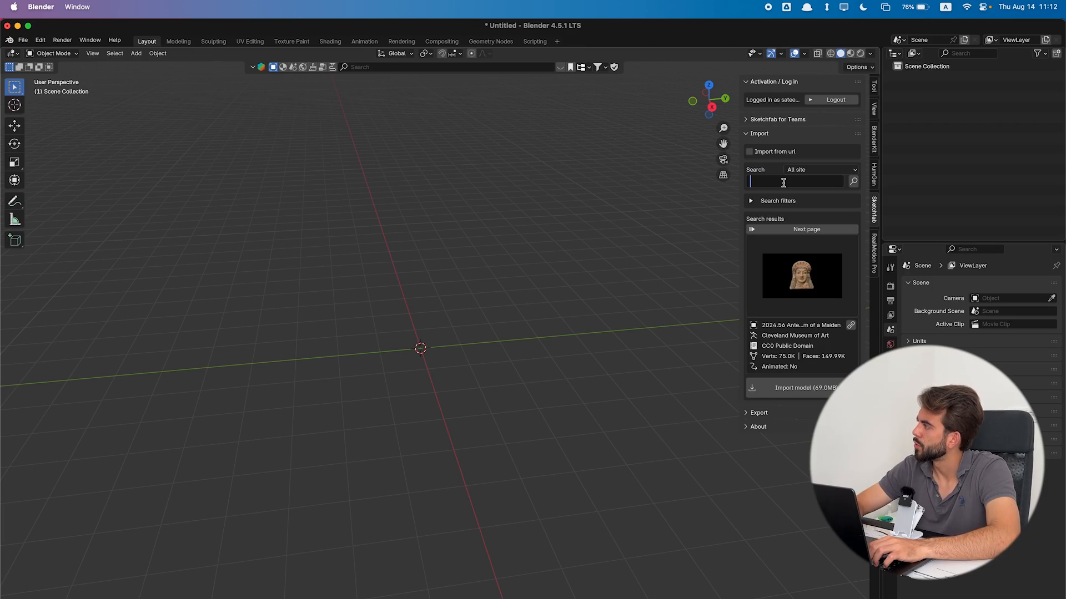Open the Shading workspace tab
This screenshot has height=599, width=1066.
(330, 42)
